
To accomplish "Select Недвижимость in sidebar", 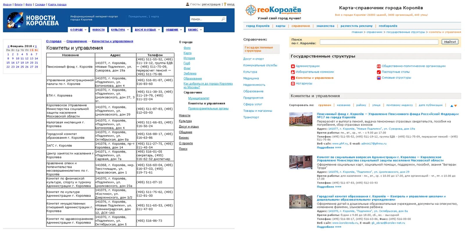I will tap(254, 85).
